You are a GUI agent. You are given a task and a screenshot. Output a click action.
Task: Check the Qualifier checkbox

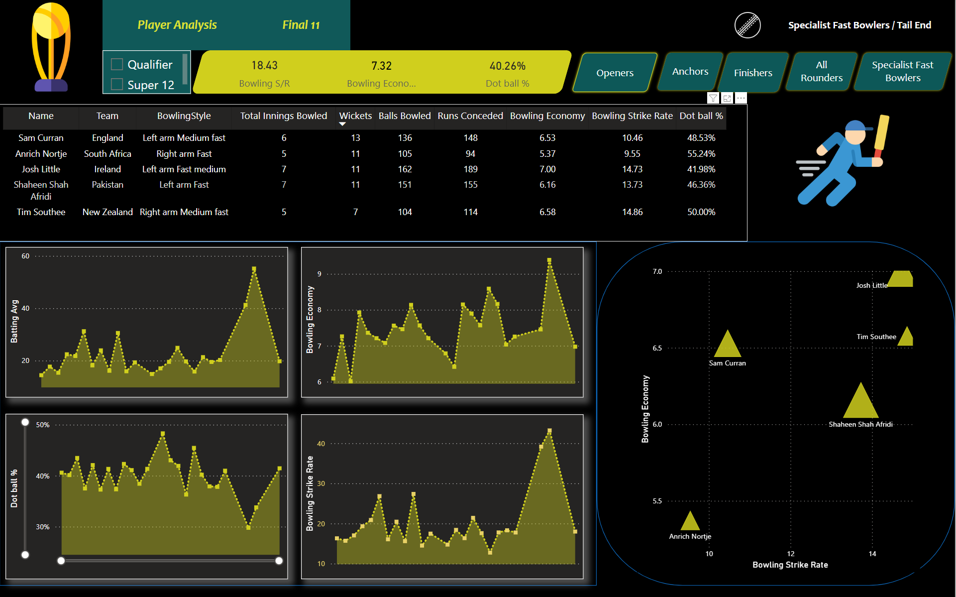[x=117, y=65]
